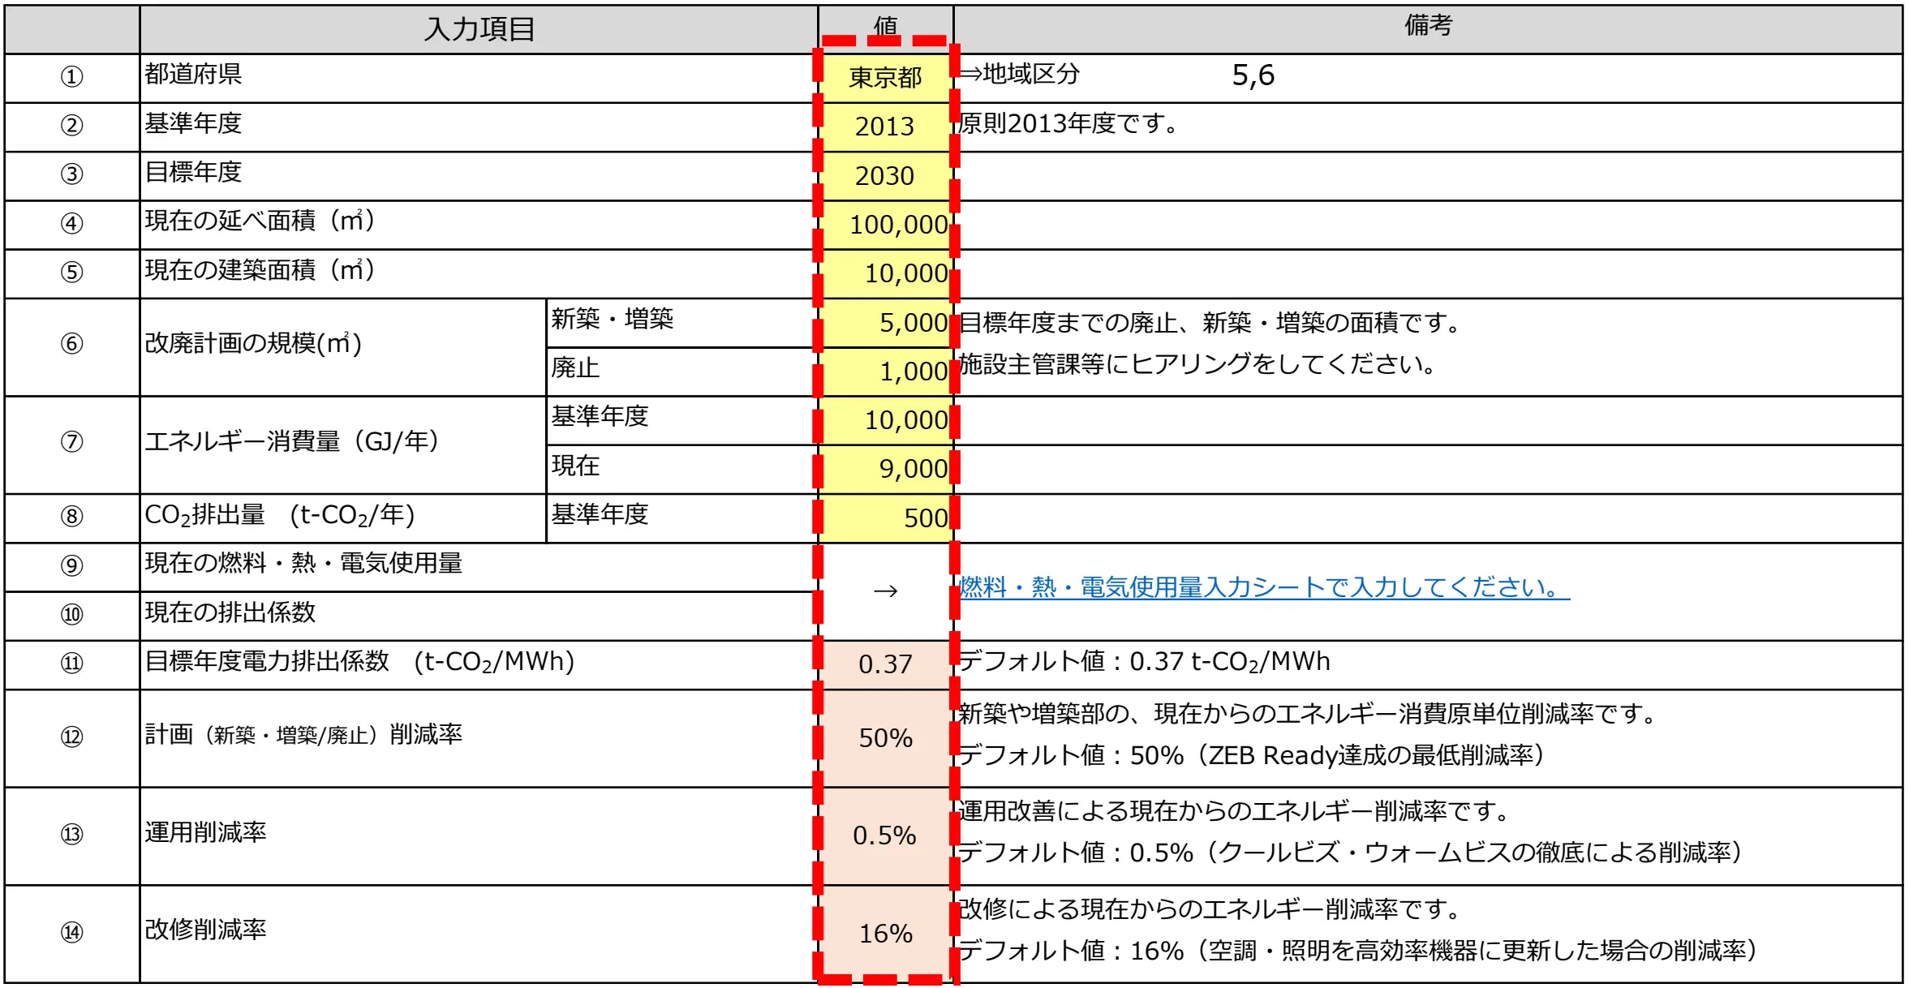Select the エネルギー消費量 基準年度 value cell

click(x=885, y=420)
